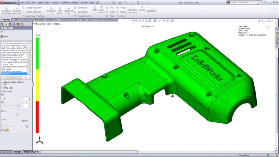Open the ConfigurationManager tab icon

[x=10, y=24]
